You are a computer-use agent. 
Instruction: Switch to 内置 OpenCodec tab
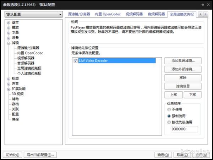coord(108,14)
